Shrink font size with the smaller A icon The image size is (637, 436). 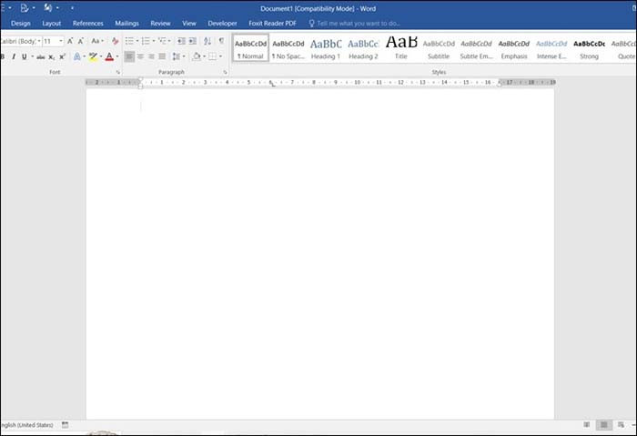click(x=80, y=41)
